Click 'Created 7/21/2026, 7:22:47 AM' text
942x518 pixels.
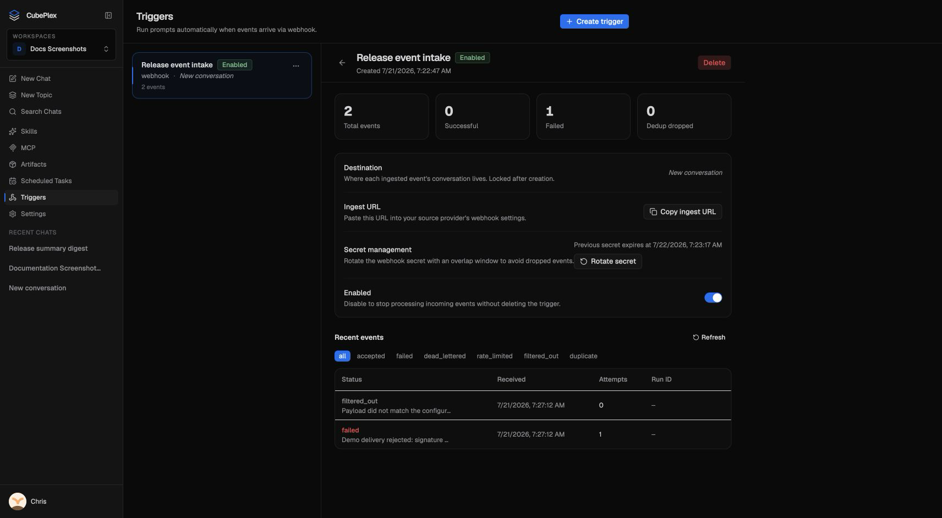point(403,71)
